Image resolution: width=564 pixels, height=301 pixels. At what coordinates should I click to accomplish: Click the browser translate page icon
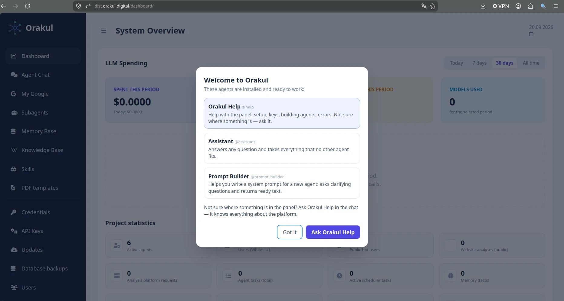[x=424, y=6]
